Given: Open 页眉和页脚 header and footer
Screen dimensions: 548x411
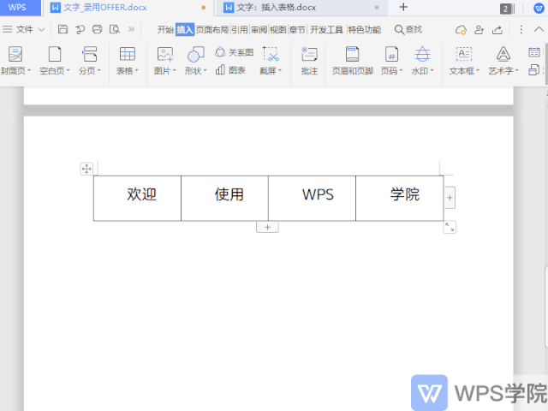Looking at the screenshot, I should 352,61.
